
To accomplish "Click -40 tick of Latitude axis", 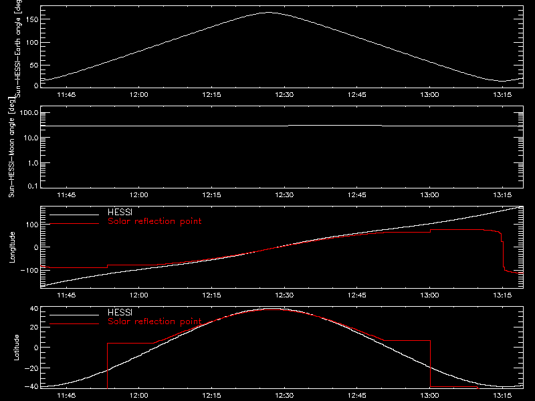I will (x=31, y=387).
